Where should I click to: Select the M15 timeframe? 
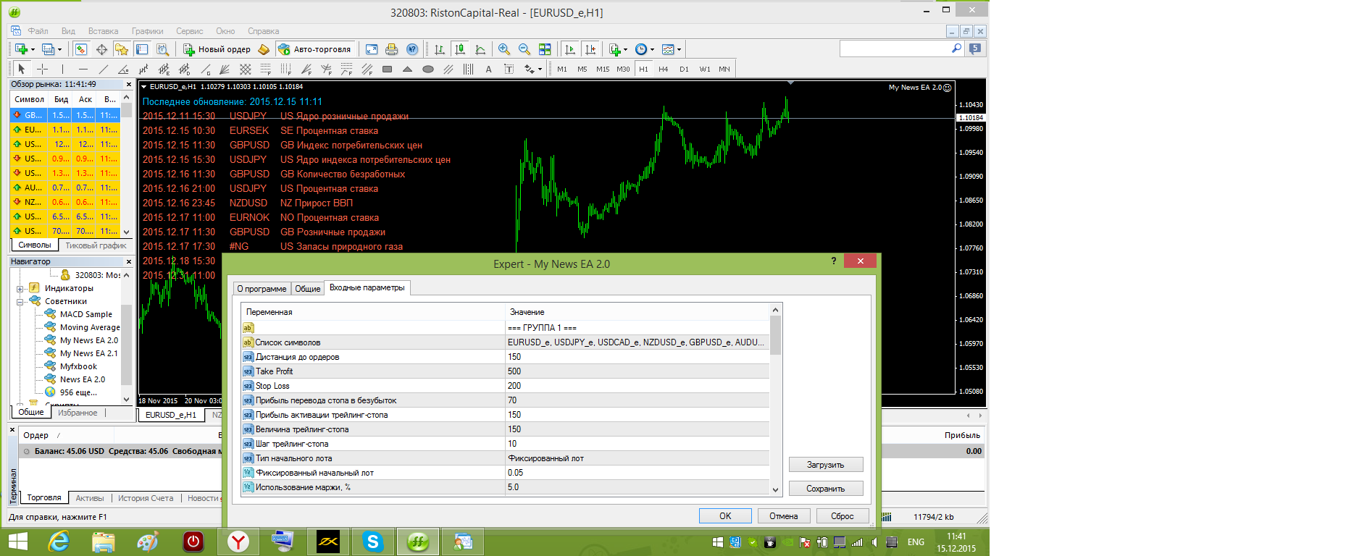[603, 69]
